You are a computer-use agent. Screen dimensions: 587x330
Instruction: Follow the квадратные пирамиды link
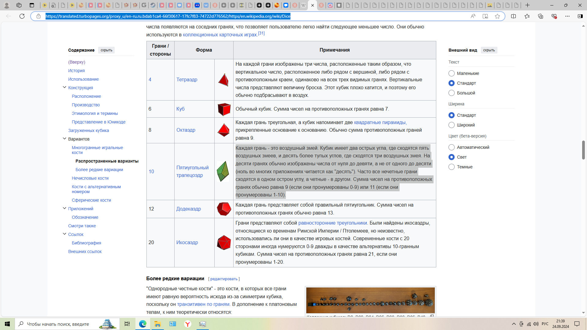pos(380,123)
